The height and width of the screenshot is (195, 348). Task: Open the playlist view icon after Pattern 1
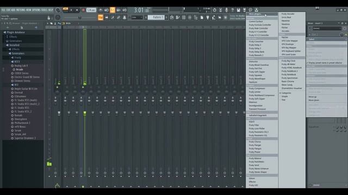[x=172, y=17]
